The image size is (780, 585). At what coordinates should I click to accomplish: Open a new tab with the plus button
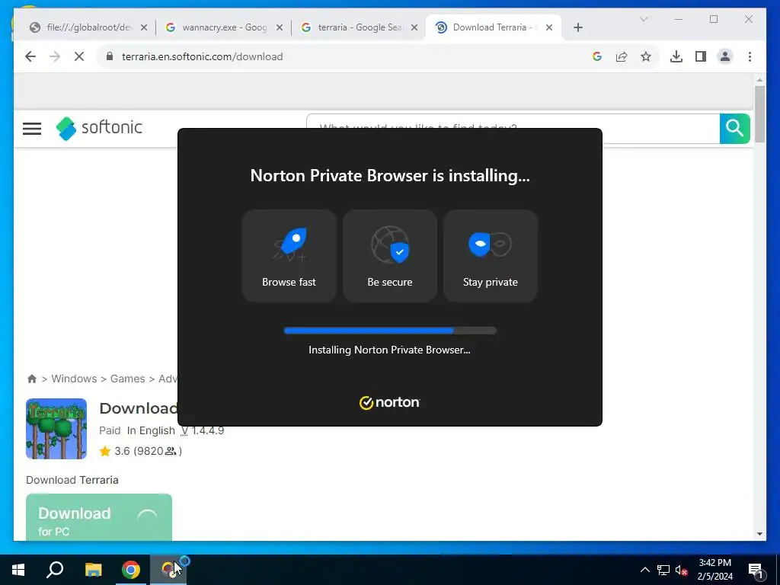pyautogui.click(x=578, y=27)
